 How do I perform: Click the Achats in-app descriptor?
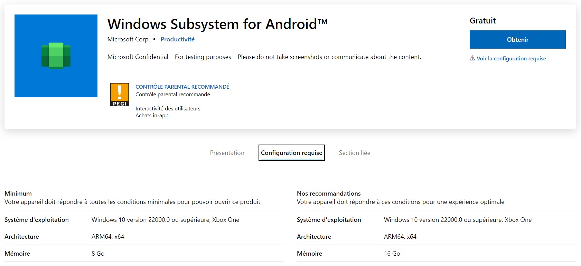click(152, 116)
